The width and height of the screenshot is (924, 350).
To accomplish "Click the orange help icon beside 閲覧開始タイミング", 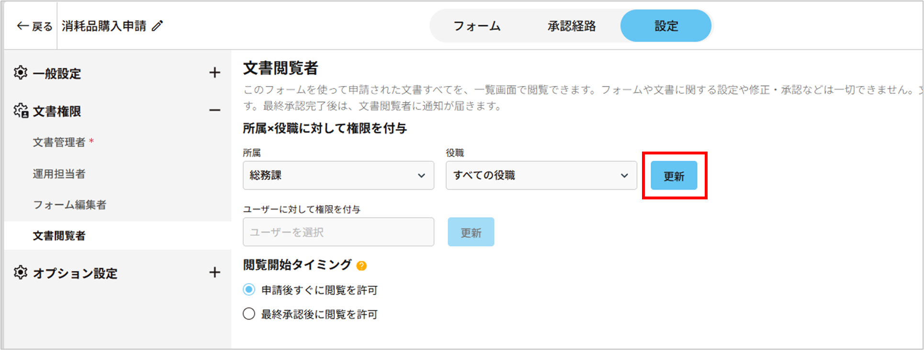I will tap(361, 266).
